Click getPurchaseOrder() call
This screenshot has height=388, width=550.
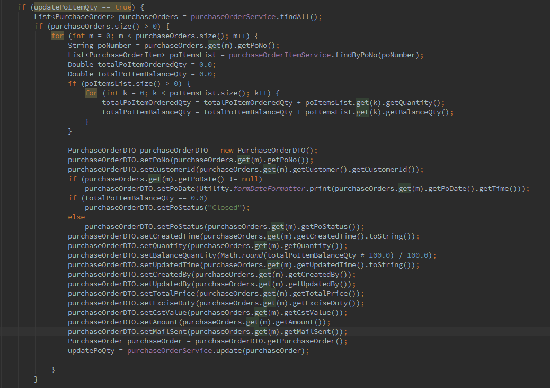click(x=305, y=341)
